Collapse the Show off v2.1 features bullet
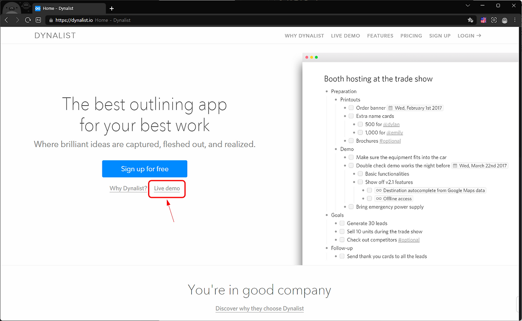 pyautogui.click(x=354, y=182)
